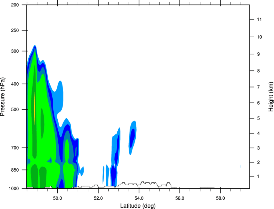Pick the 8 km height label
This screenshot has width=274, height=209.
coord(259,71)
